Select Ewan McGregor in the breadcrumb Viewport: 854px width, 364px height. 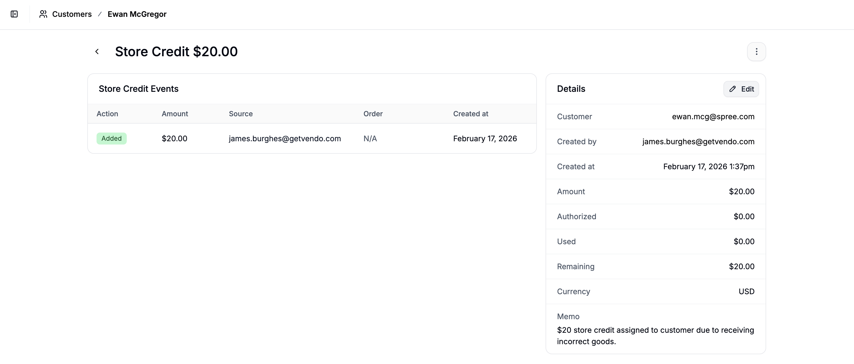point(137,14)
